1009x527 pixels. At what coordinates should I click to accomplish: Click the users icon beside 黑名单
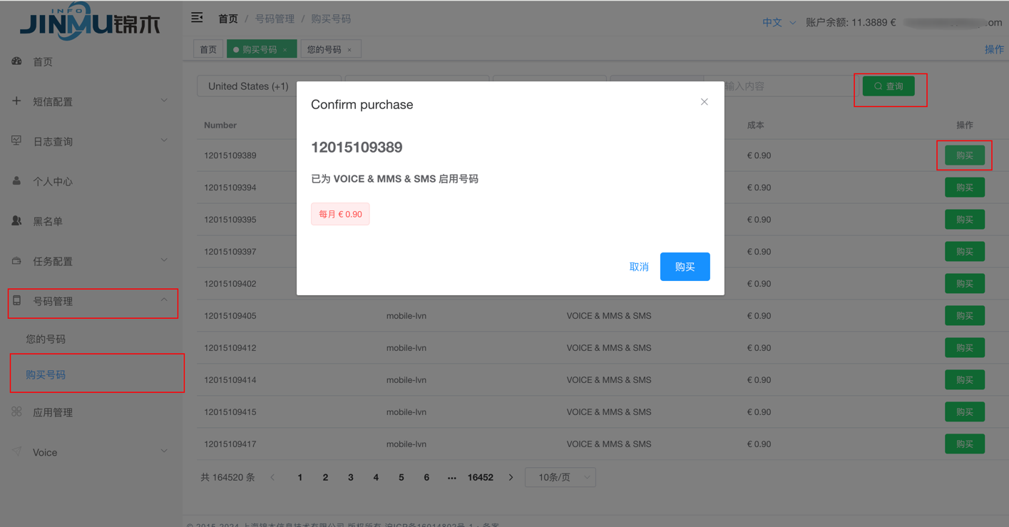(x=16, y=221)
